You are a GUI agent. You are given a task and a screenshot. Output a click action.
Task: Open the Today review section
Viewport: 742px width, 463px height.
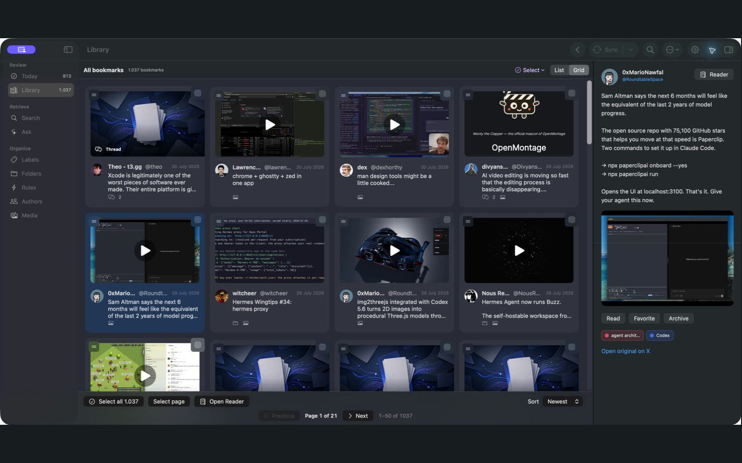point(41,76)
